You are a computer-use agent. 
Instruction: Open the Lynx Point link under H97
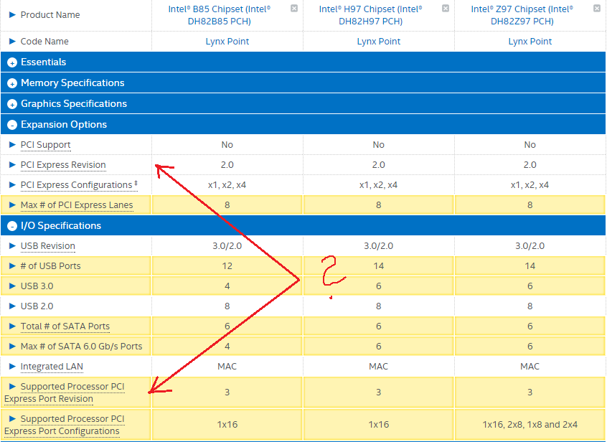[379, 42]
